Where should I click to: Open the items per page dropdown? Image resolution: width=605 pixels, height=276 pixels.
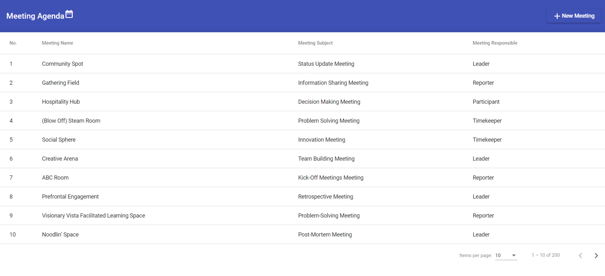click(x=506, y=255)
